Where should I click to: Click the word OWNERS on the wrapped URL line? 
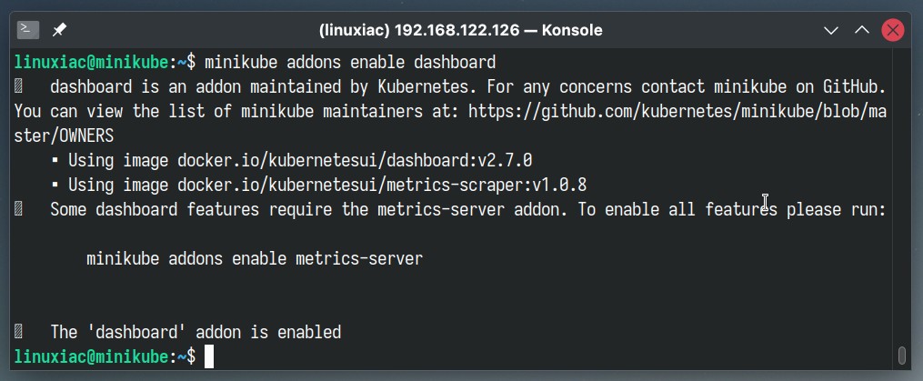(x=86, y=136)
